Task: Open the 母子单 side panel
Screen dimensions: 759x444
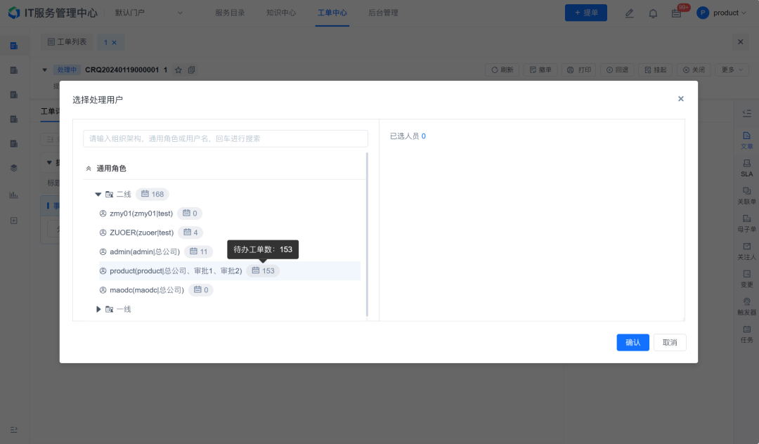Action: pos(747,223)
